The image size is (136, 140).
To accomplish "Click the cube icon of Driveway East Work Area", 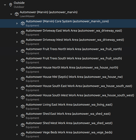I will (x=23, y=32).
